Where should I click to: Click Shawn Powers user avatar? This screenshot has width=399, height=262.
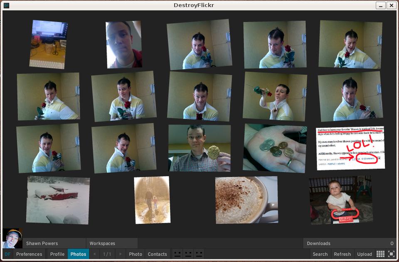pyautogui.click(x=12, y=238)
